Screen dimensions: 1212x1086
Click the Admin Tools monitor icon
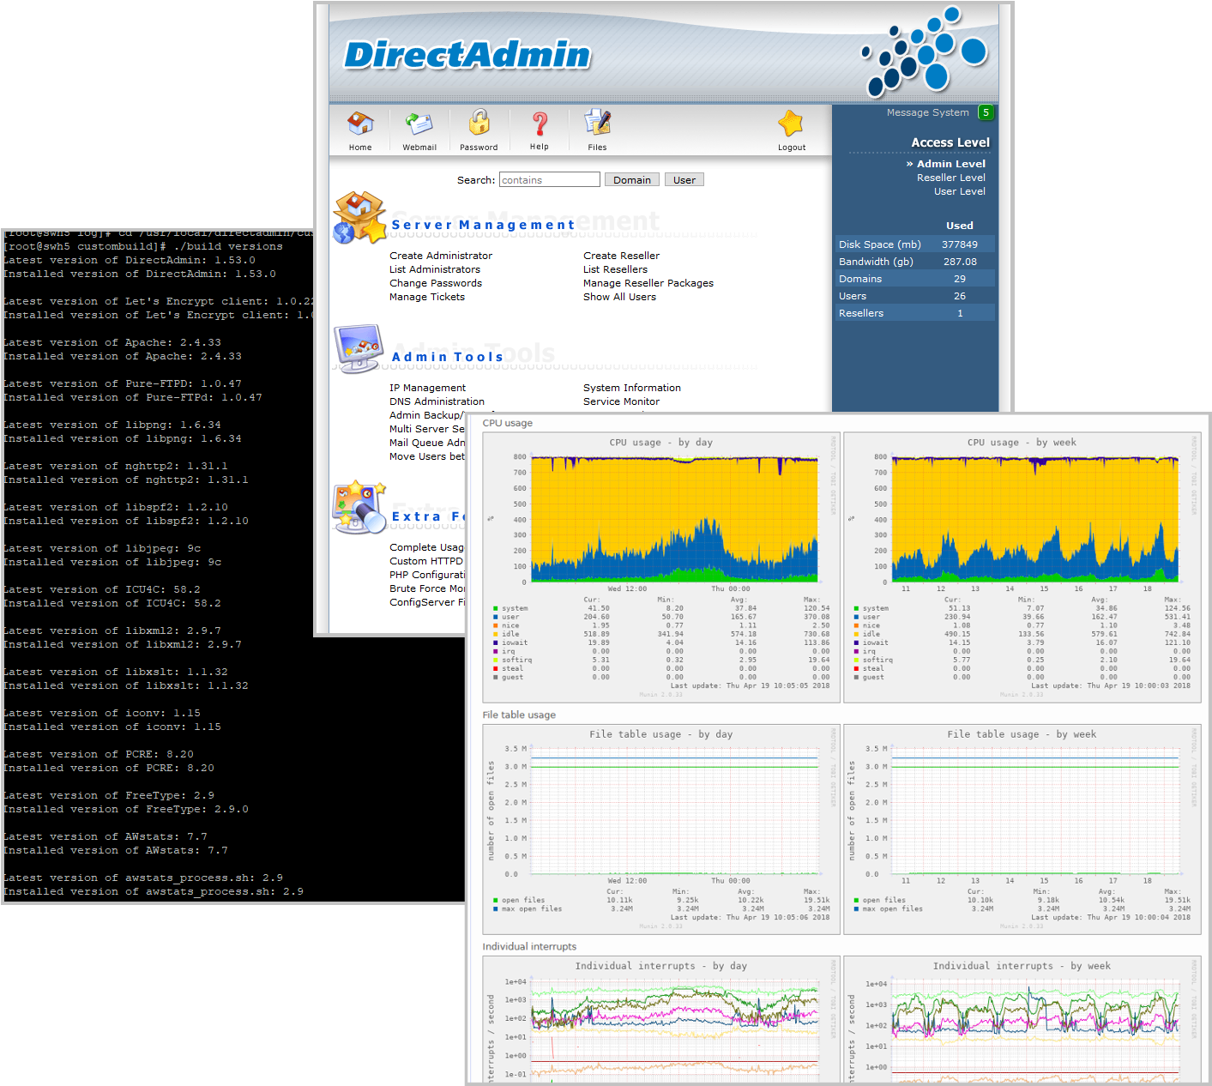coord(359,348)
